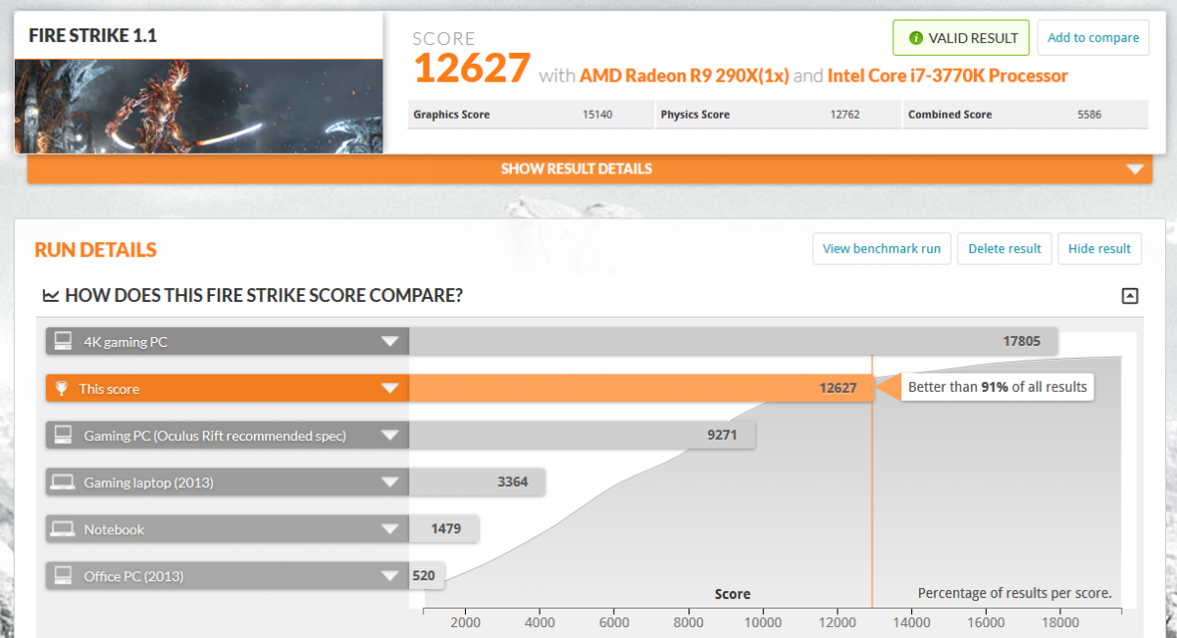Expand the Gaming PC Oculus Rift dropdown arrow
Screen dimensions: 1177x638
click(390, 436)
